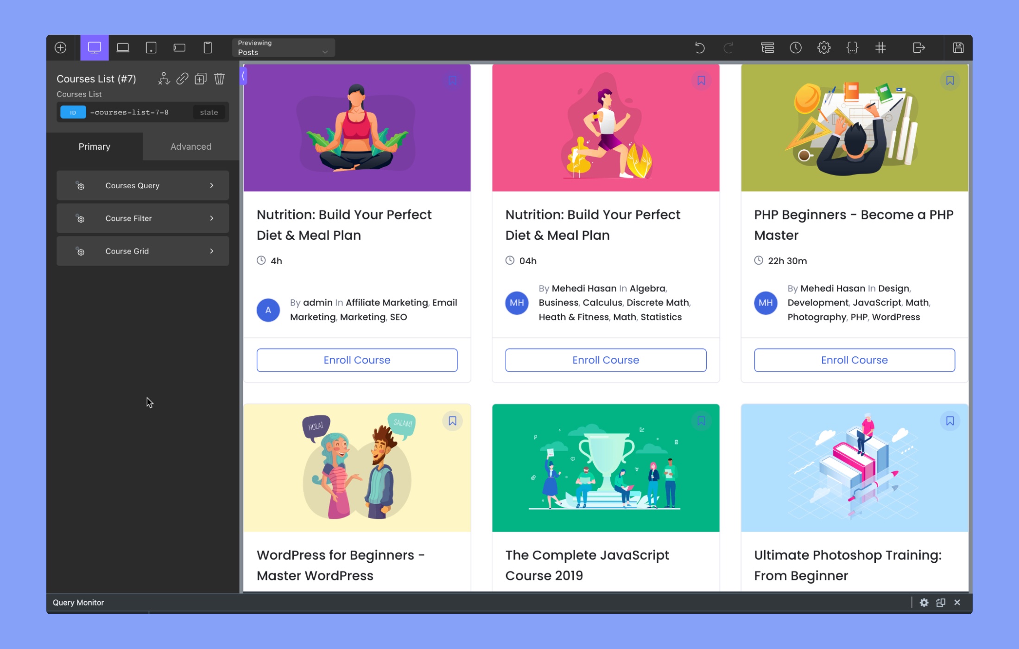
Task: Switch to phone landscape viewport icon
Action: point(179,48)
